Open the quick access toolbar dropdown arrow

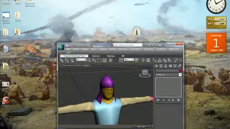[91, 46]
